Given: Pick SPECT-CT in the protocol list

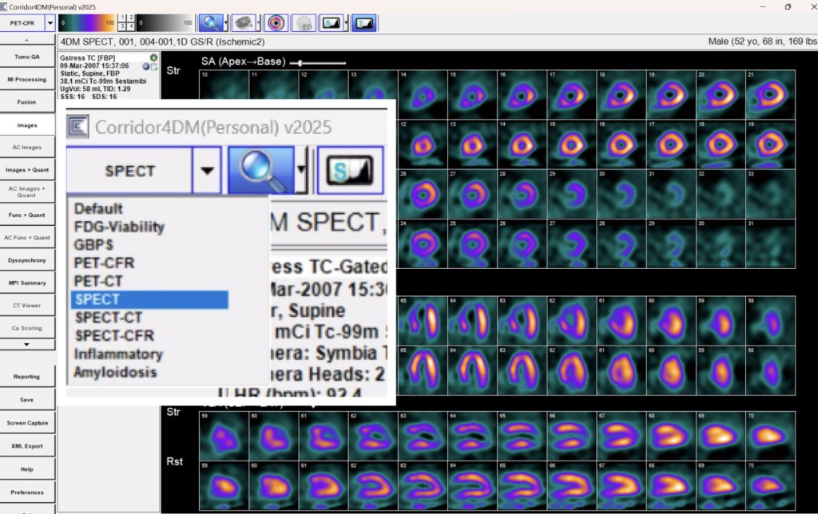Looking at the screenshot, I should (107, 318).
